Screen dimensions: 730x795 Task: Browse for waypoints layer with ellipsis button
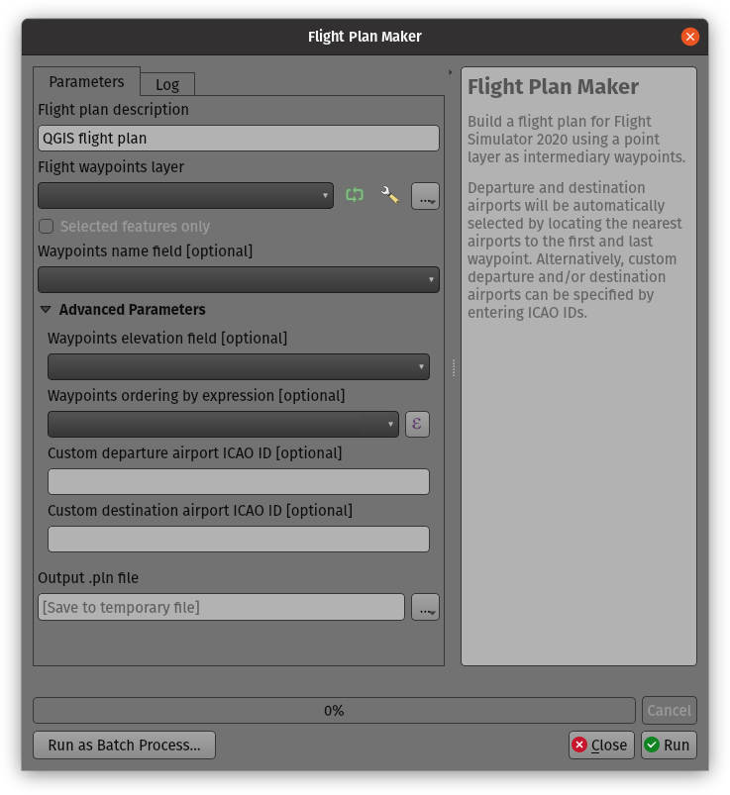pos(425,196)
